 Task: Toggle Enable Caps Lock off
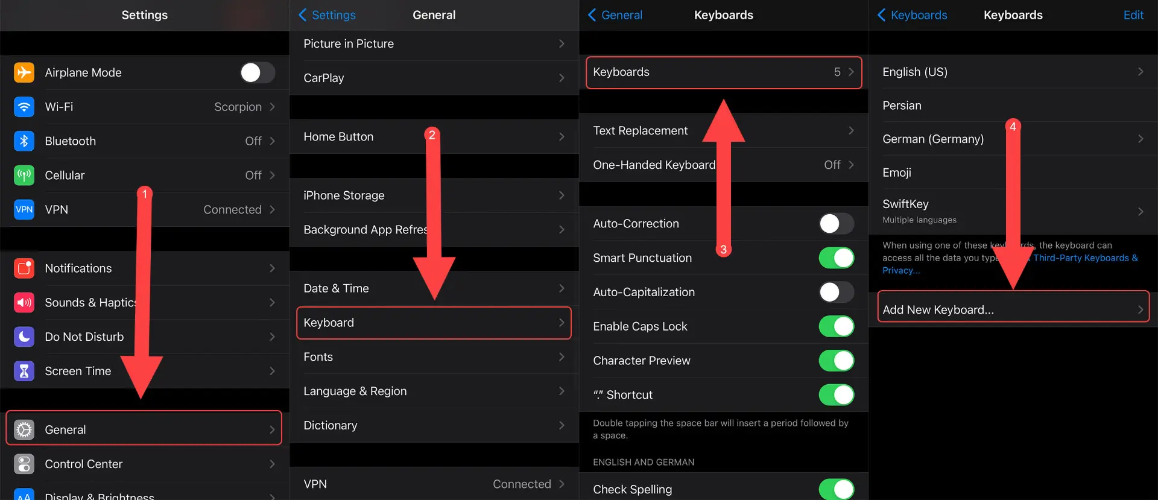pyautogui.click(x=837, y=326)
